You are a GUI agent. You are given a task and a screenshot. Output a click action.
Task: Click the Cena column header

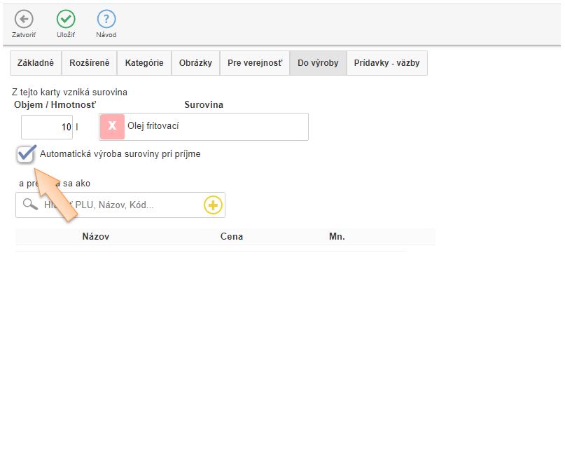click(232, 236)
